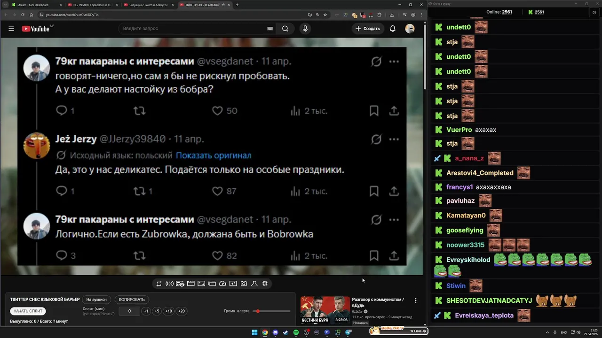The height and width of the screenshot is (338, 602).
Task: Open the YouTube hamburger guide menu
Action: (11, 29)
